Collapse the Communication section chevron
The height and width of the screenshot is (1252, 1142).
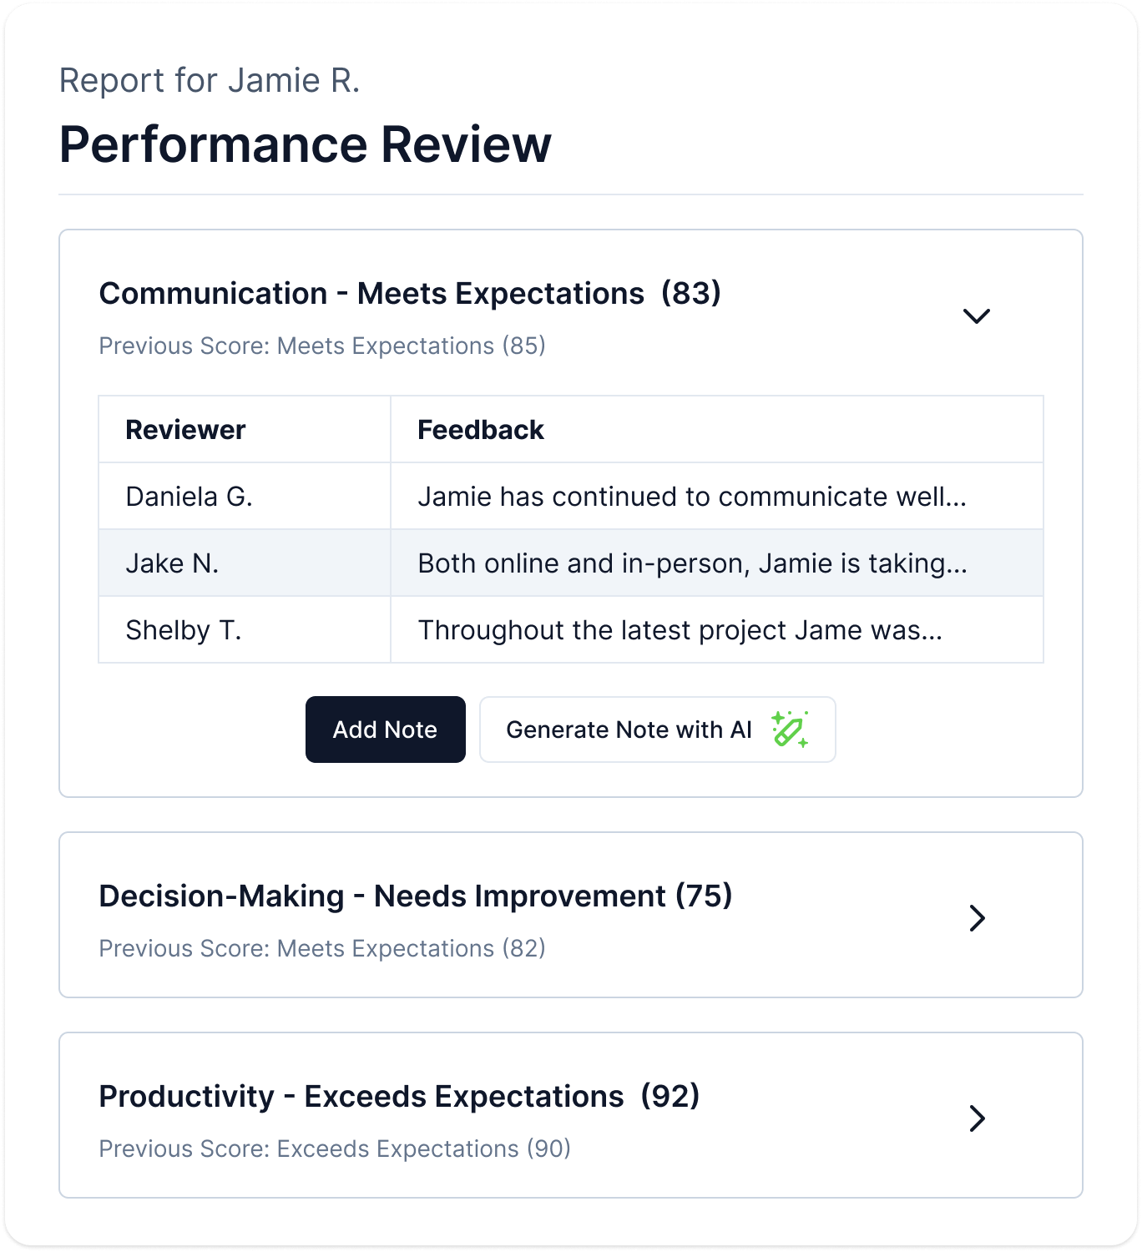[976, 316]
